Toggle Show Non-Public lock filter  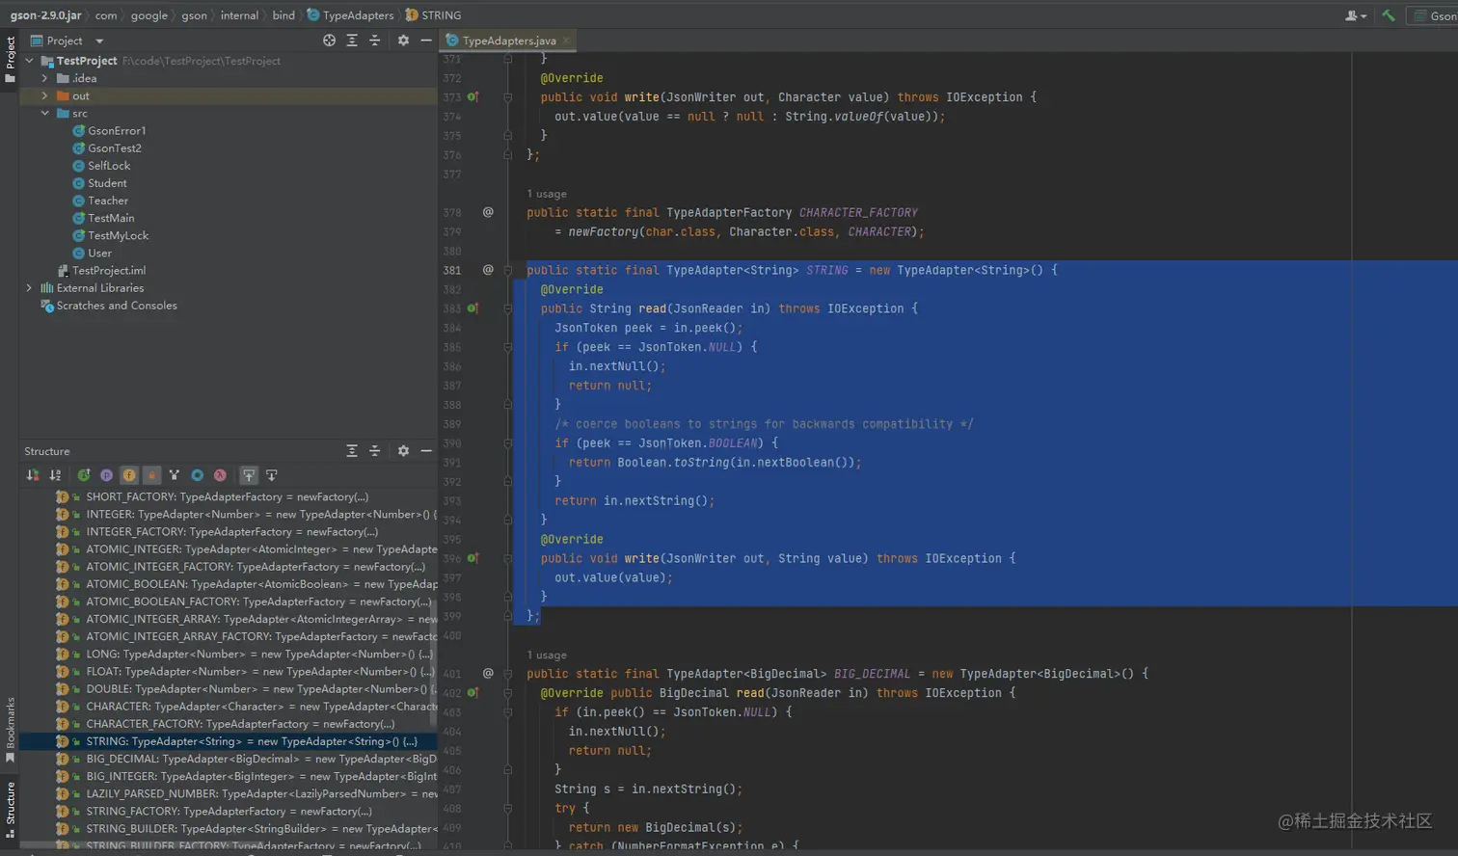(151, 475)
